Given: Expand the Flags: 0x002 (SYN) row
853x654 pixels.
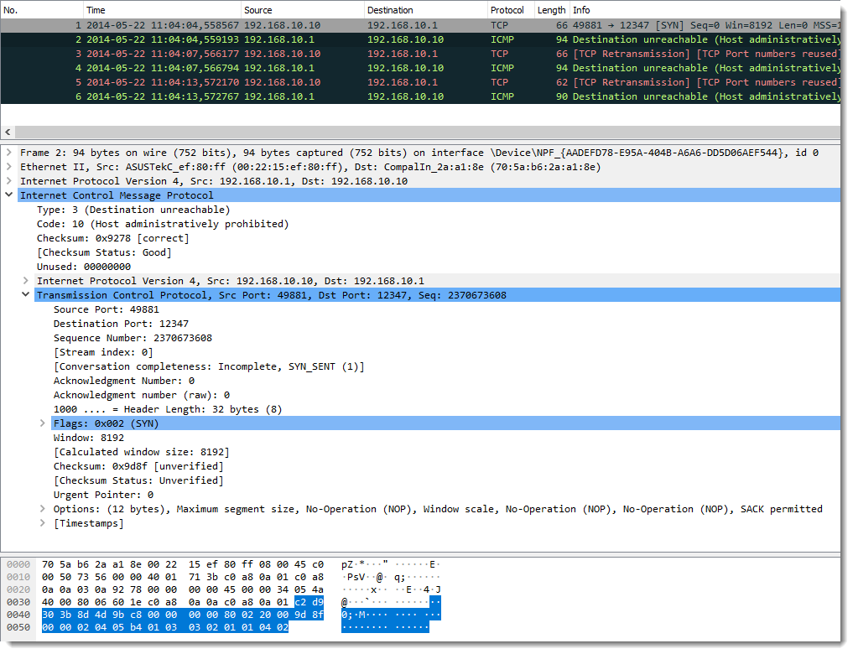Looking at the screenshot, I should point(43,423).
